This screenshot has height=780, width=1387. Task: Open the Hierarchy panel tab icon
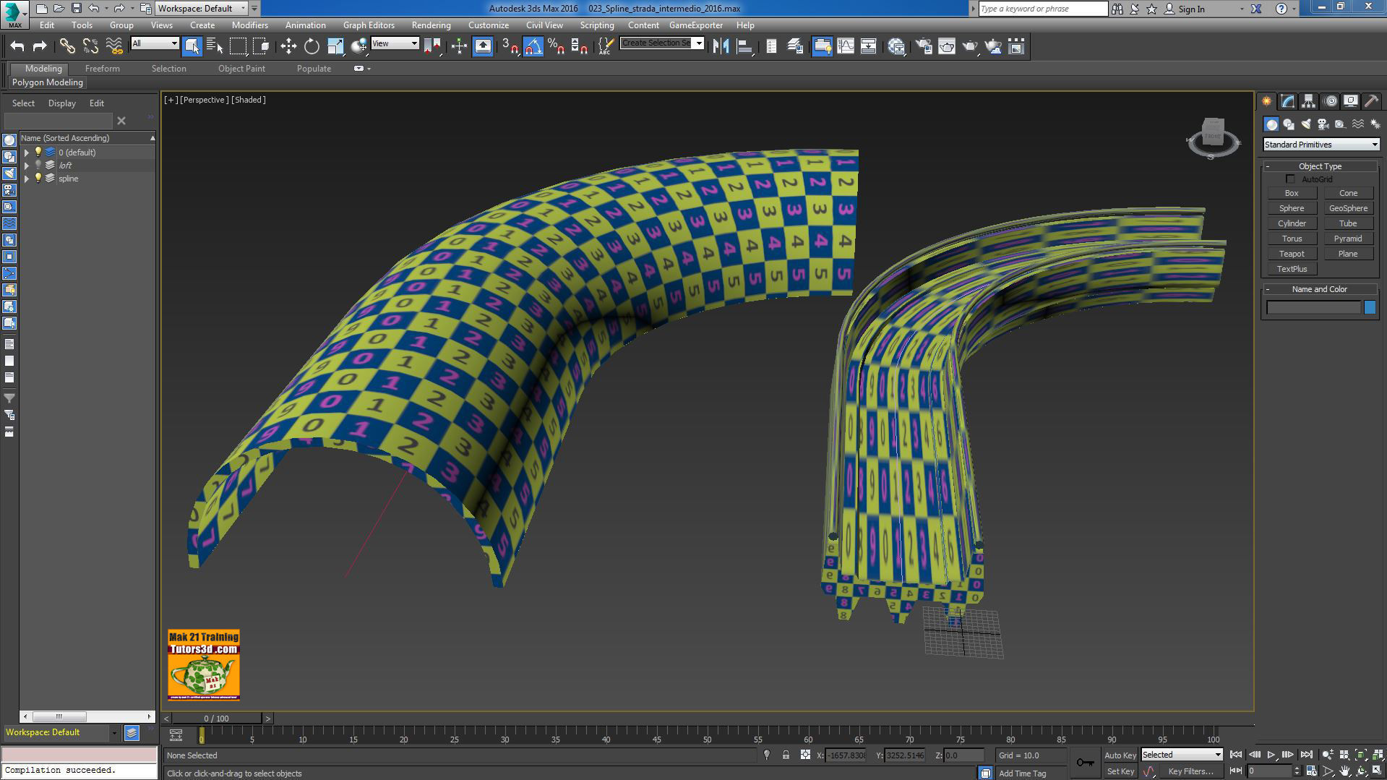1309,101
